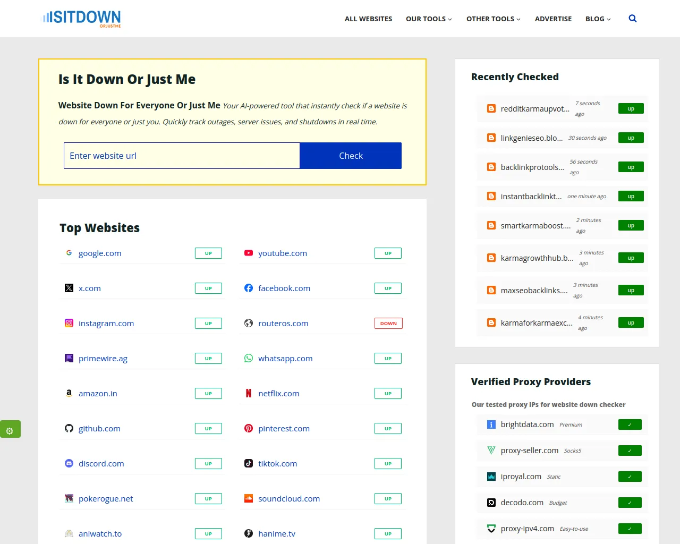Viewport: 680px width, 544px height.
Task: Click the Facebook icon beside facebook.com
Action: point(249,288)
